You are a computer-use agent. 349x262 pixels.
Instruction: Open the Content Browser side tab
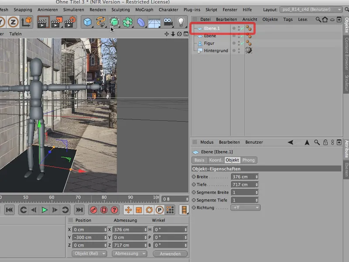[x=346, y=53]
